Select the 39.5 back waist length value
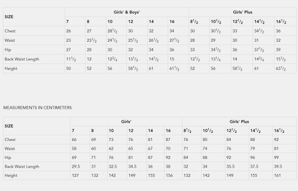 (x=278, y=166)
